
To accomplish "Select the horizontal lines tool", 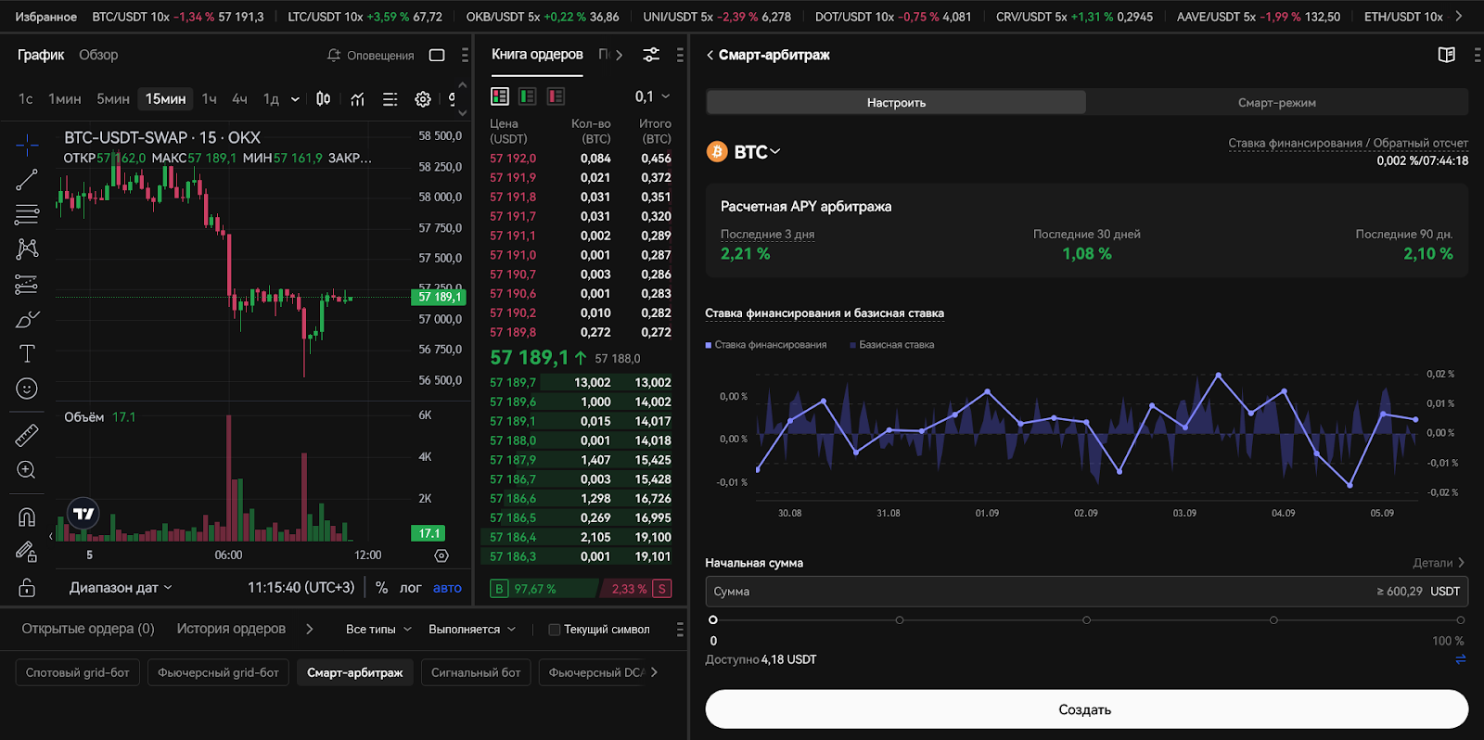I will coord(27,214).
